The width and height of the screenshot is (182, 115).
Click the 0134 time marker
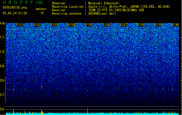click(x=71, y=25)
